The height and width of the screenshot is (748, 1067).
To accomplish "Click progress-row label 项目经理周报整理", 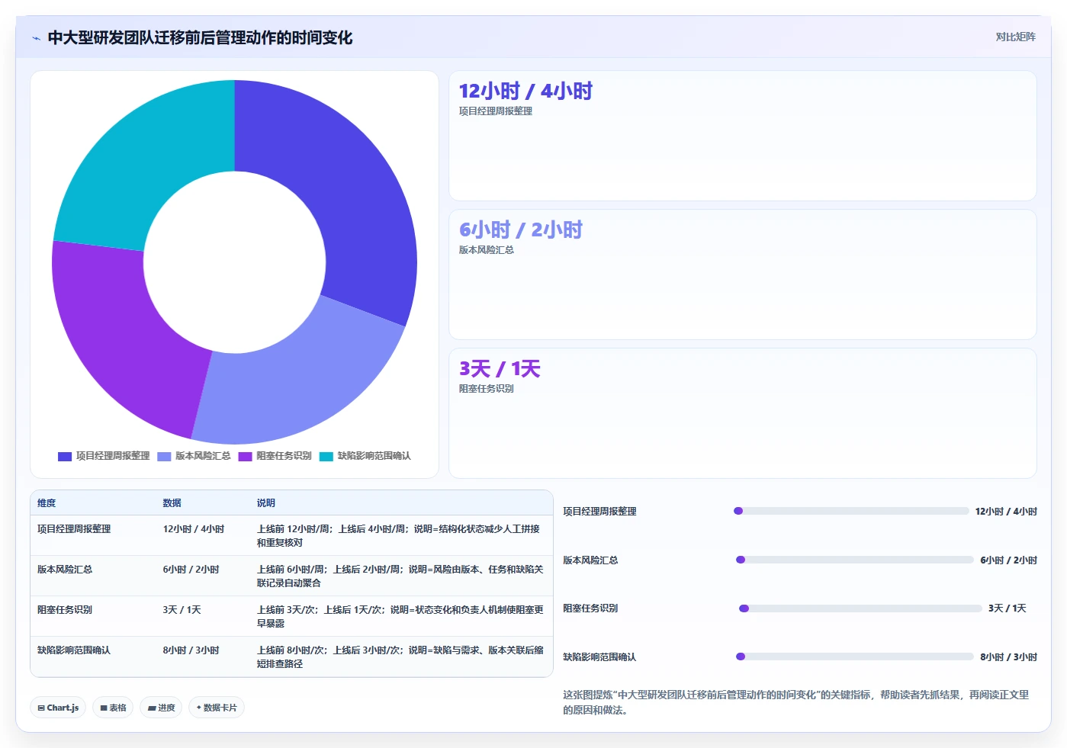I will coord(599,512).
